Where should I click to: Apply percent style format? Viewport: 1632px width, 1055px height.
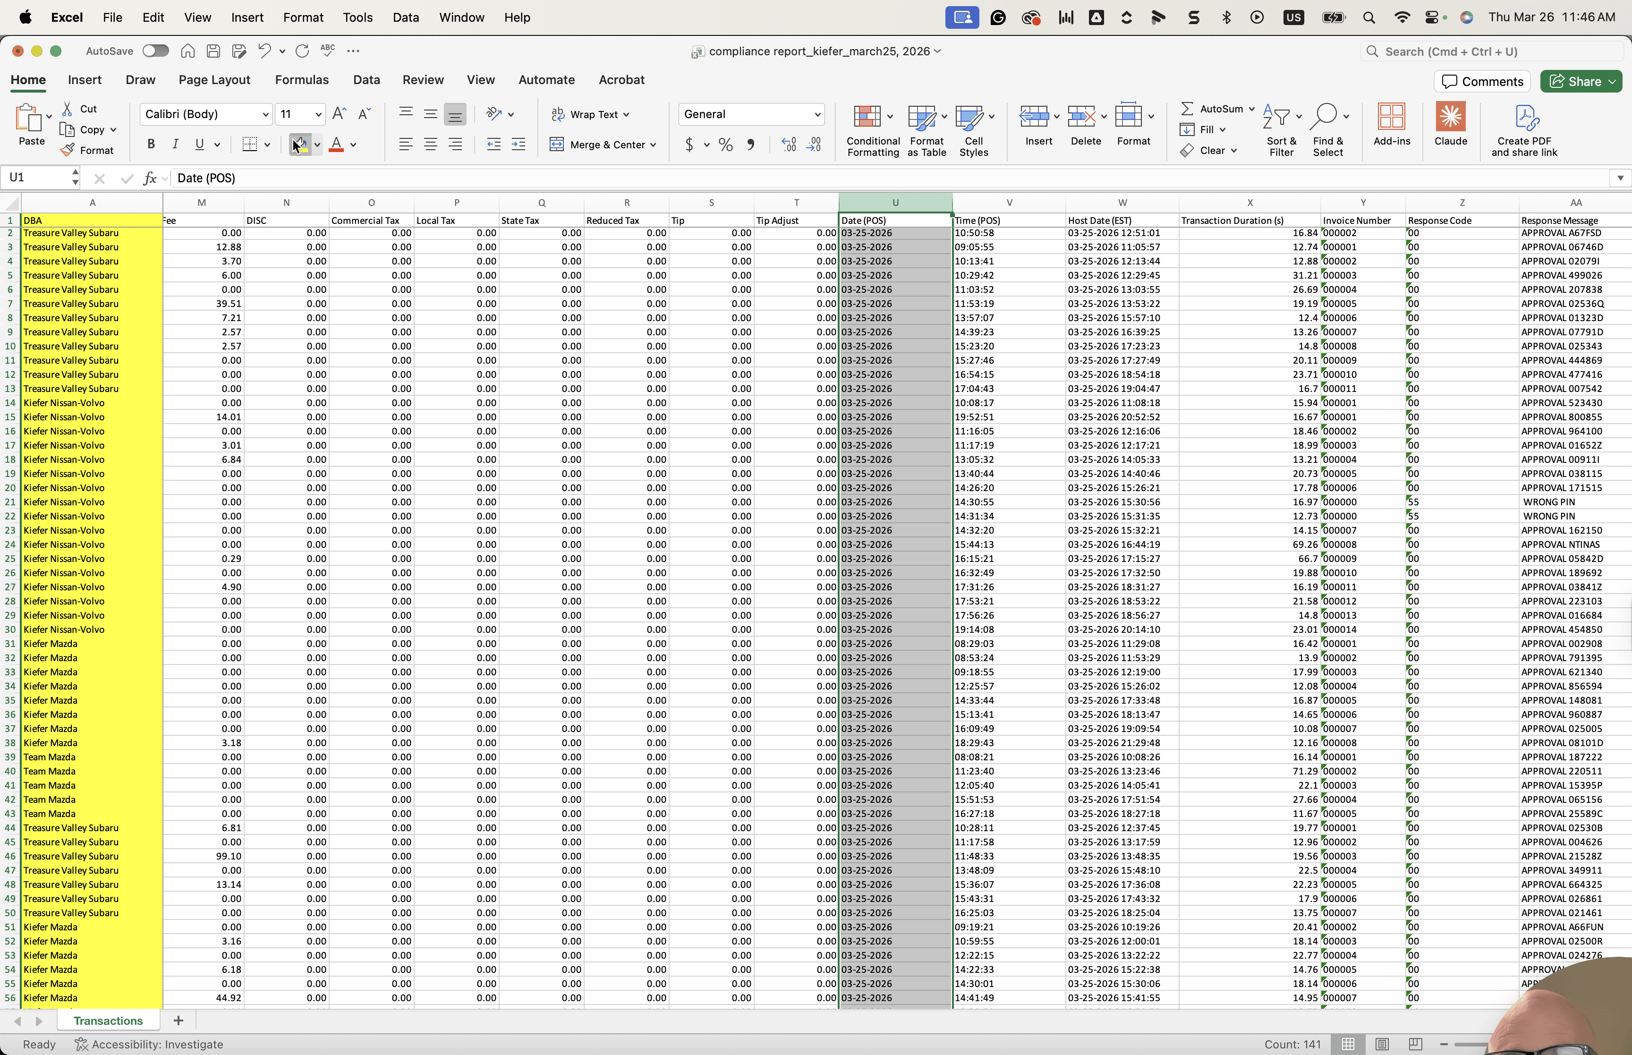click(x=726, y=145)
